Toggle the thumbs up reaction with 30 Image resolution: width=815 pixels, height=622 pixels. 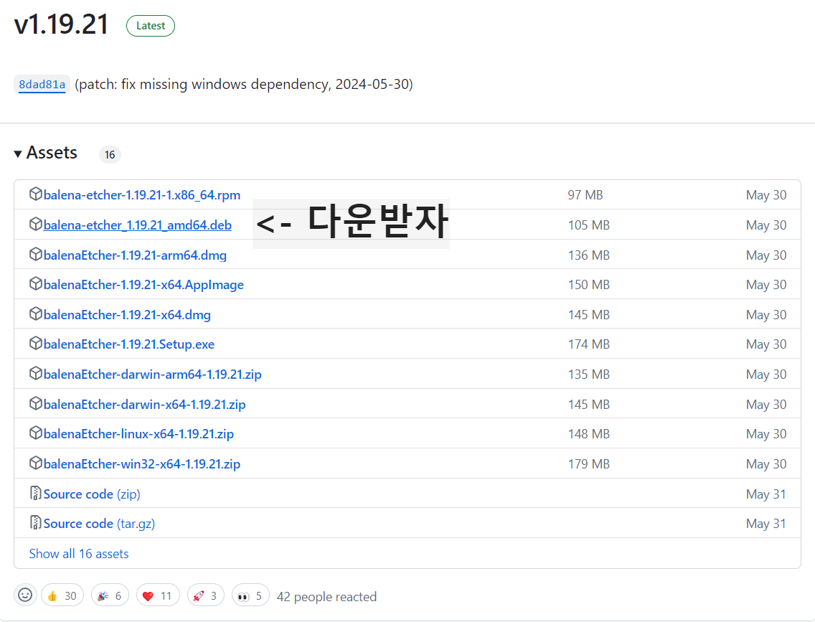(62, 595)
